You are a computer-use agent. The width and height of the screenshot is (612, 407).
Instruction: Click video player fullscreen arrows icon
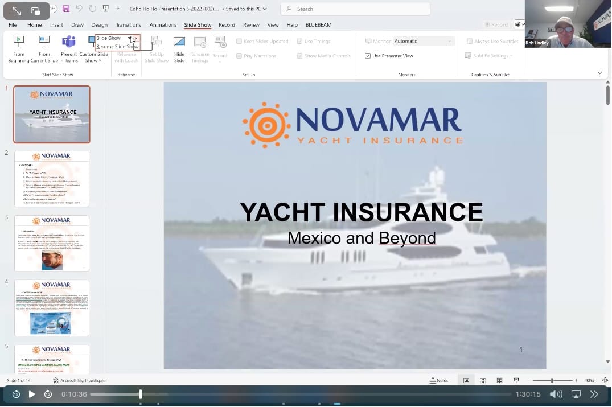(x=17, y=11)
